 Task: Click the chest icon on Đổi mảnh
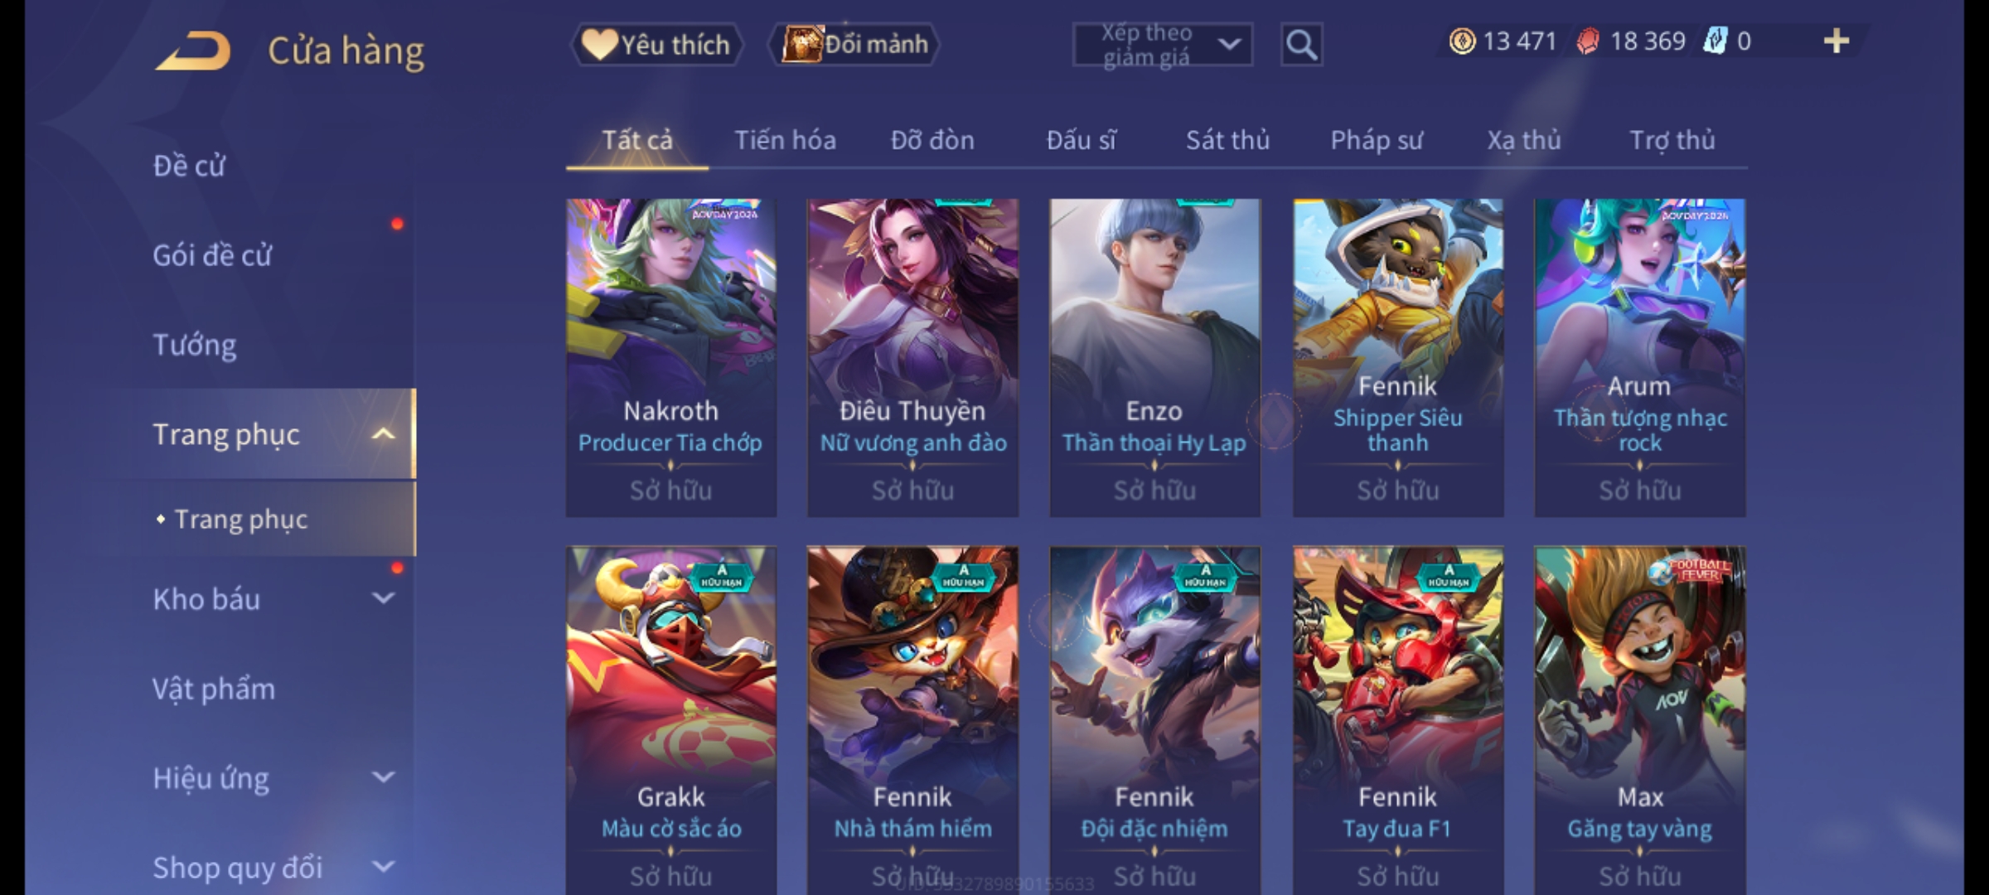(x=801, y=44)
